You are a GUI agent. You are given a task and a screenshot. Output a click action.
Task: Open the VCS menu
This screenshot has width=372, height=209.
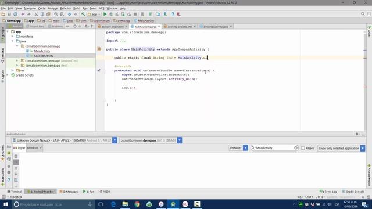[x=102, y=8]
